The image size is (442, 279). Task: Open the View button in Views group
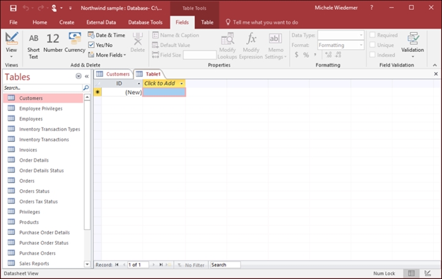point(11,45)
